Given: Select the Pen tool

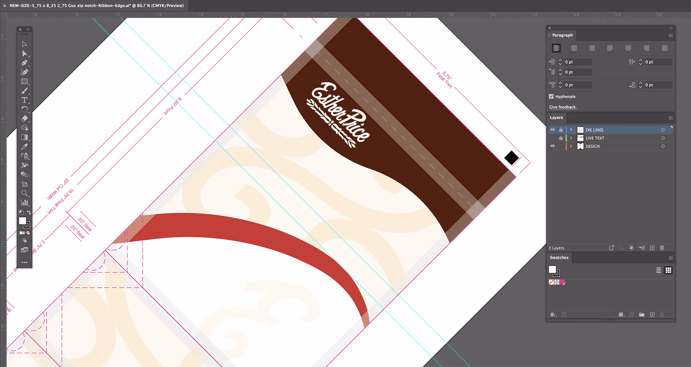Looking at the screenshot, I should coord(25,63).
